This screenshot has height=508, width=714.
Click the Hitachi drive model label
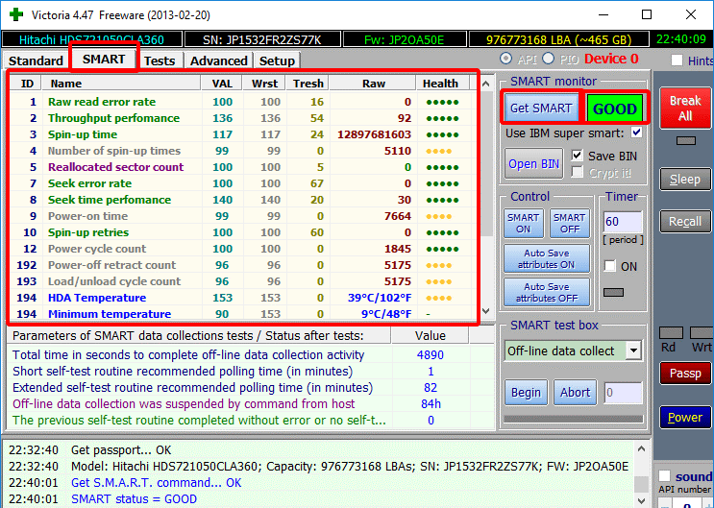click(91, 39)
